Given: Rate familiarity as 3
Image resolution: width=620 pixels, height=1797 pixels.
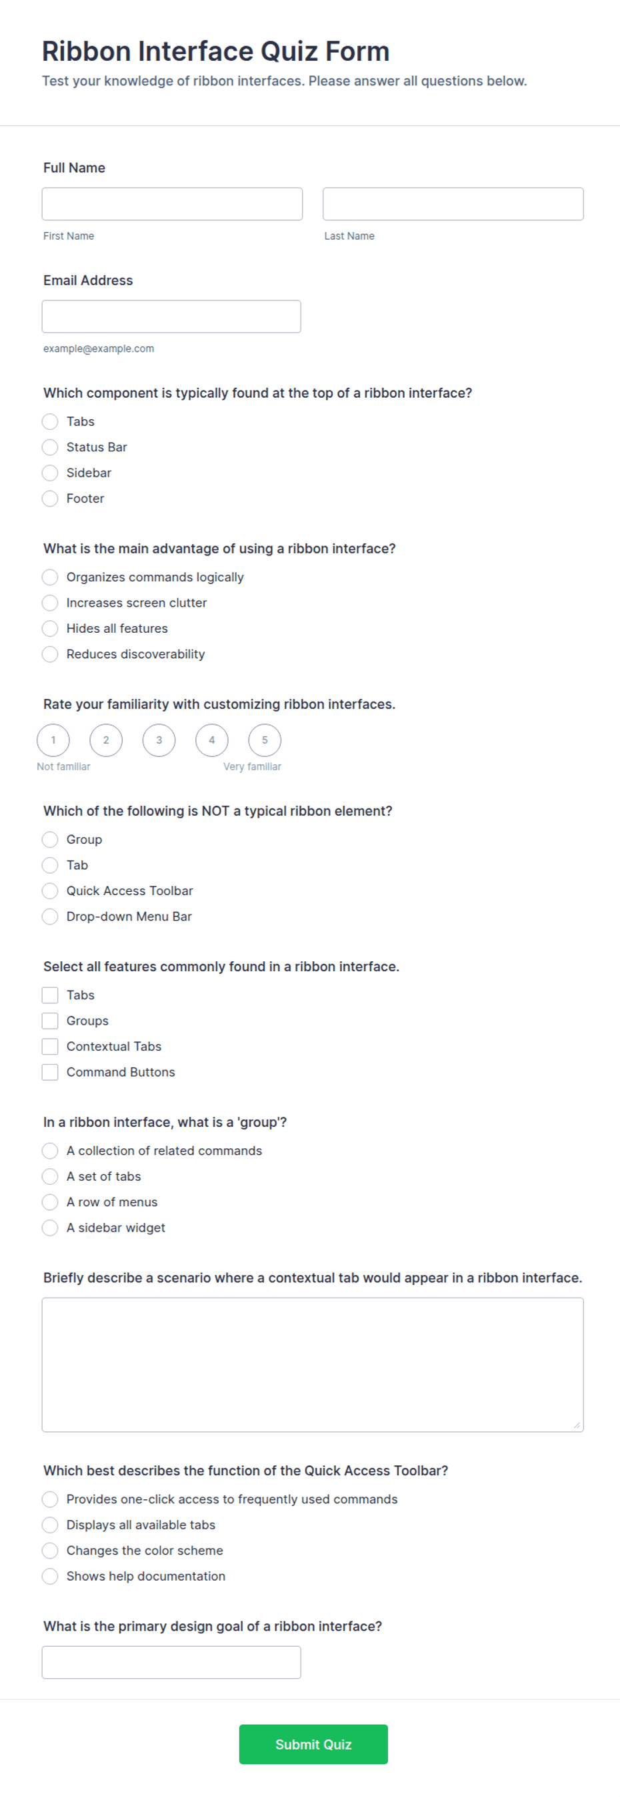Looking at the screenshot, I should pyautogui.click(x=159, y=740).
